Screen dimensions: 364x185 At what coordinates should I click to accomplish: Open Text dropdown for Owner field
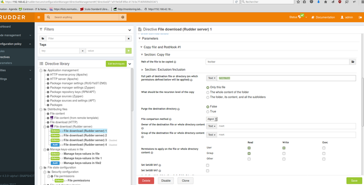point(212,126)
